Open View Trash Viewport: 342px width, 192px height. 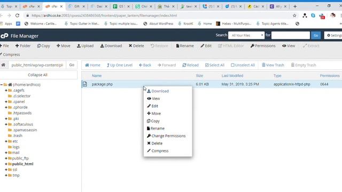273,65
